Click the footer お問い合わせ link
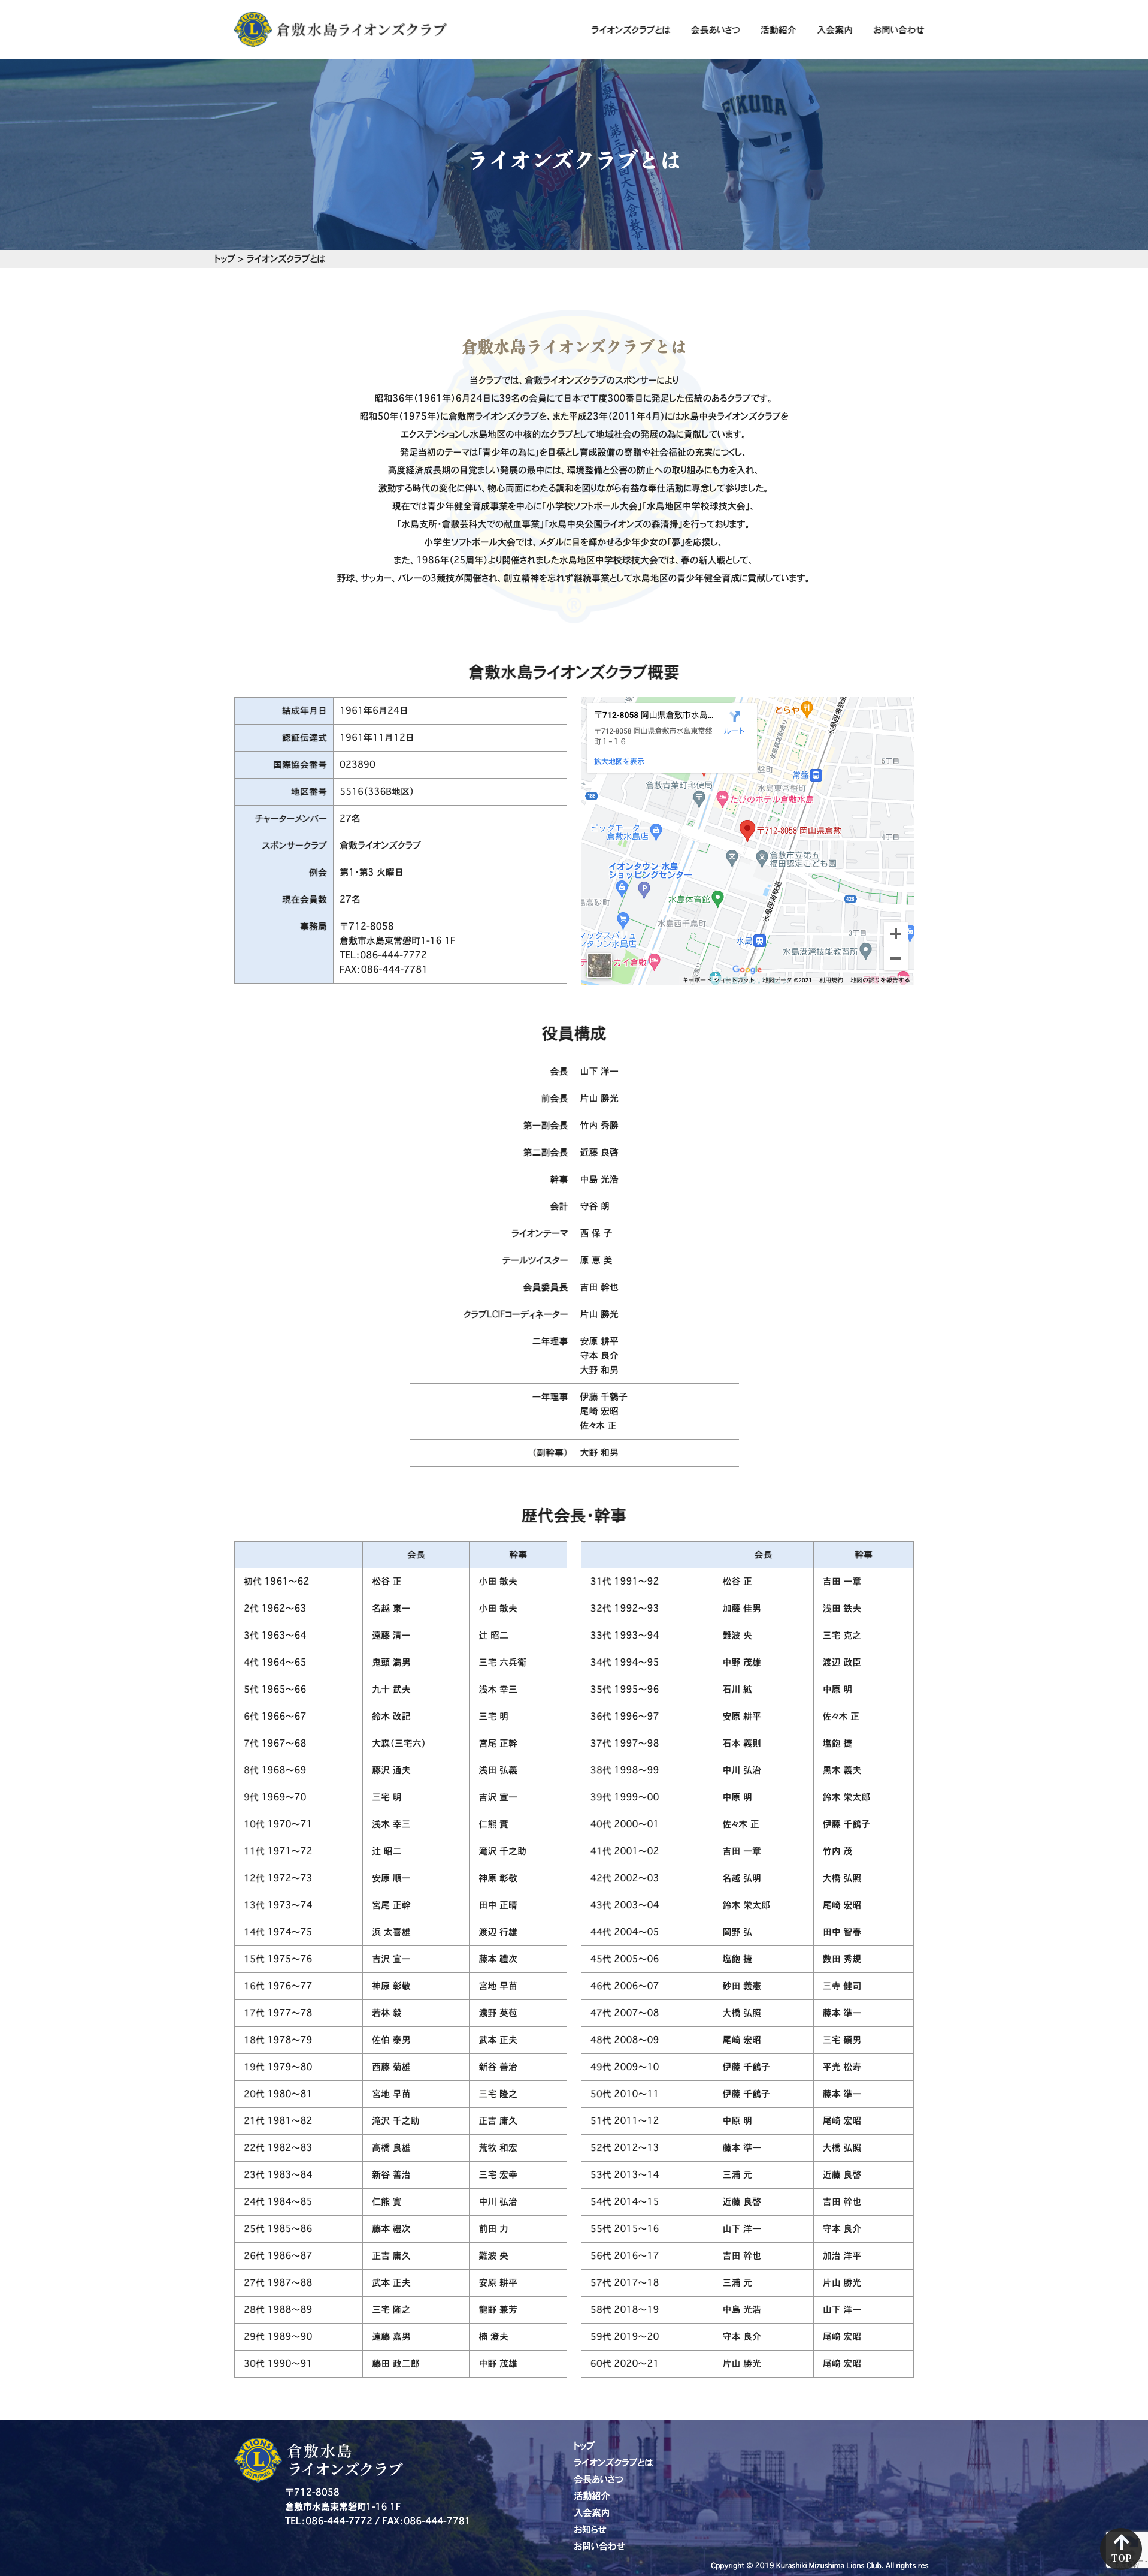This screenshot has height=2576, width=1148. pos(598,2546)
